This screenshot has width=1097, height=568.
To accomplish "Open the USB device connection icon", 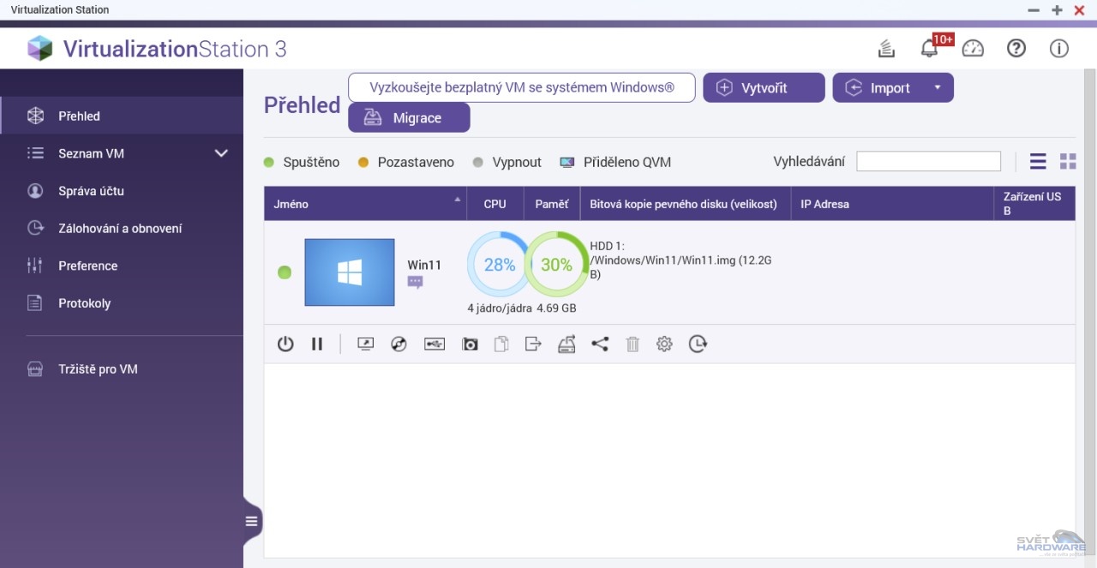I will [x=435, y=344].
